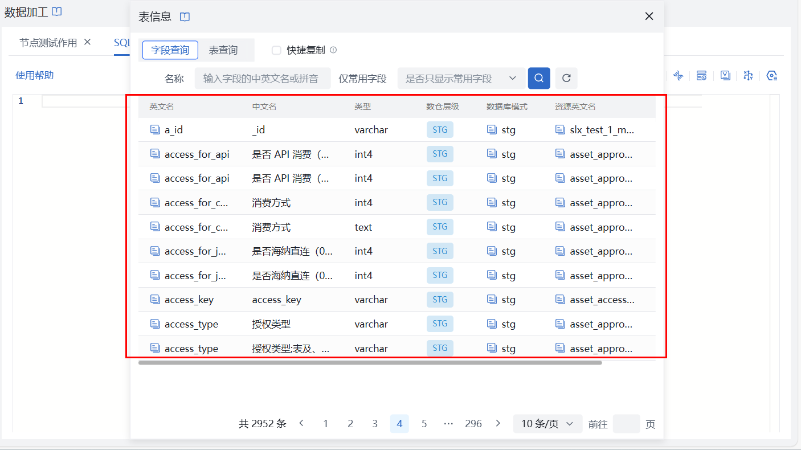This screenshot has height=450, width=801.
Task: Click the 数据库模式 column header
Action: point(507,107)
